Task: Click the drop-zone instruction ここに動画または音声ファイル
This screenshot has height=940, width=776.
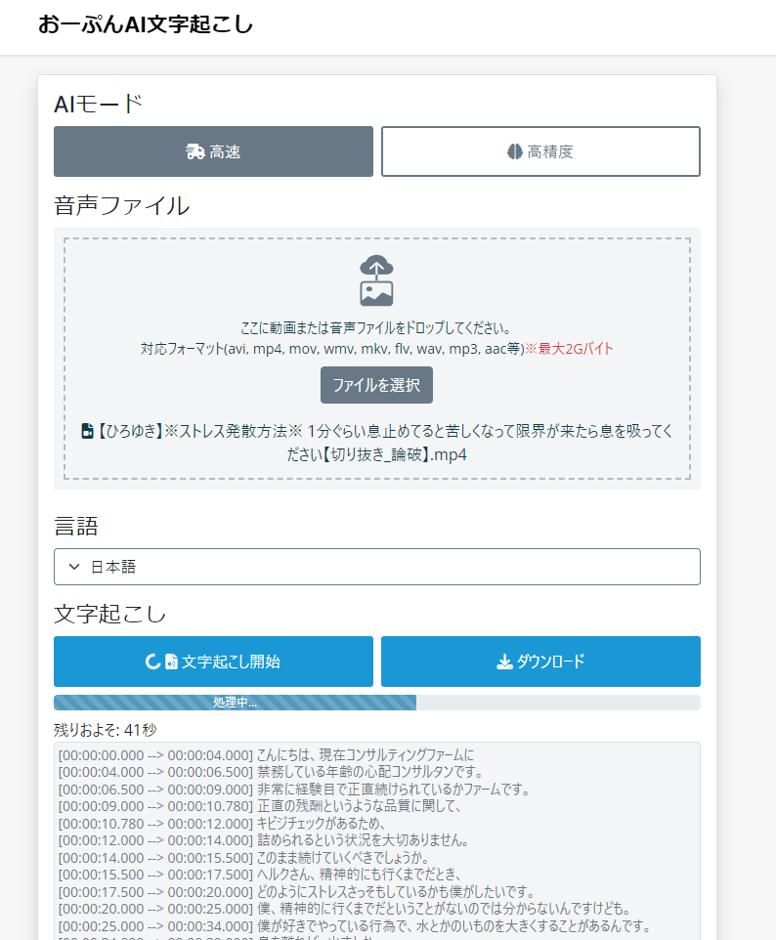Action: tap(376, 328)
